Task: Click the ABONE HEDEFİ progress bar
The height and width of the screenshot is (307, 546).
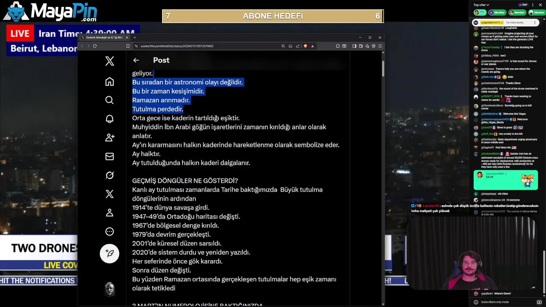Action: click(273, 16)
